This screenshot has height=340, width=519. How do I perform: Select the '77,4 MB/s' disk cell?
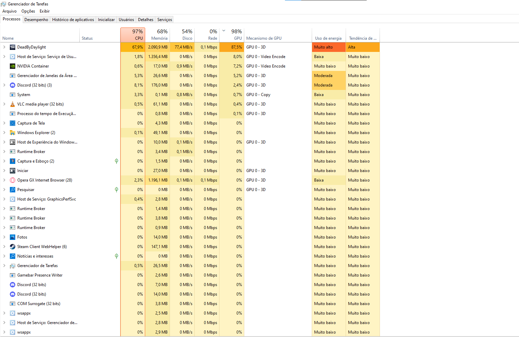tap(182, 47)
